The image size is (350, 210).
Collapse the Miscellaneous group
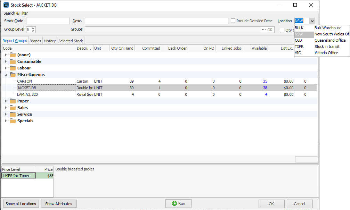6,75
